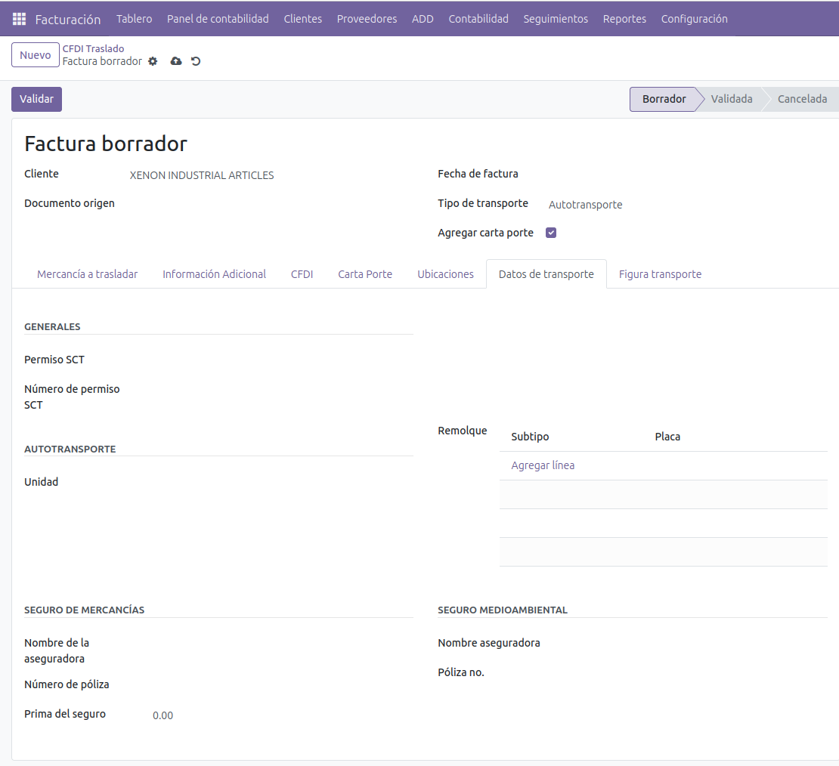Open the Reportes menu

[624, 19]
